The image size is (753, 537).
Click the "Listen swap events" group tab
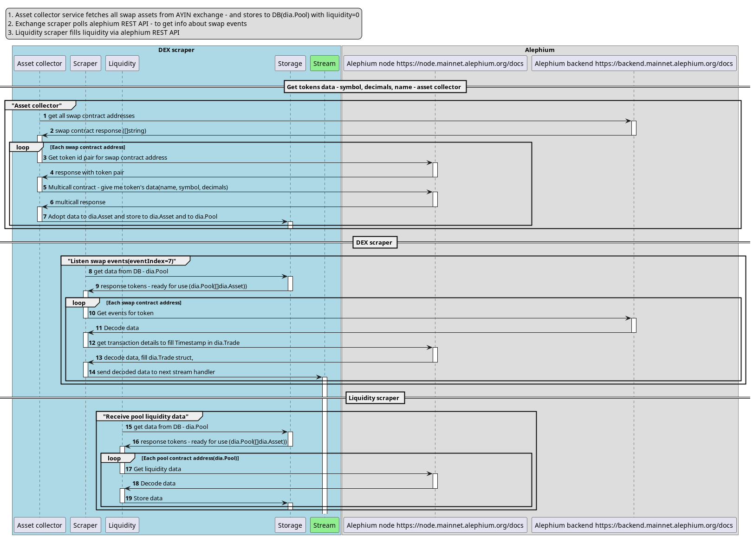click(122, 261)
